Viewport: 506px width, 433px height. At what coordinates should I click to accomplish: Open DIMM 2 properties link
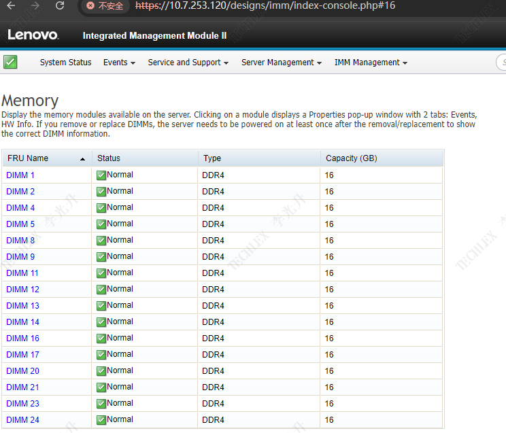20,192
